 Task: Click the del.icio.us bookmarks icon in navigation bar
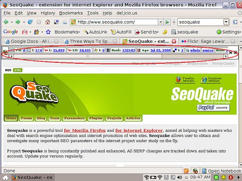coord(56,22)
